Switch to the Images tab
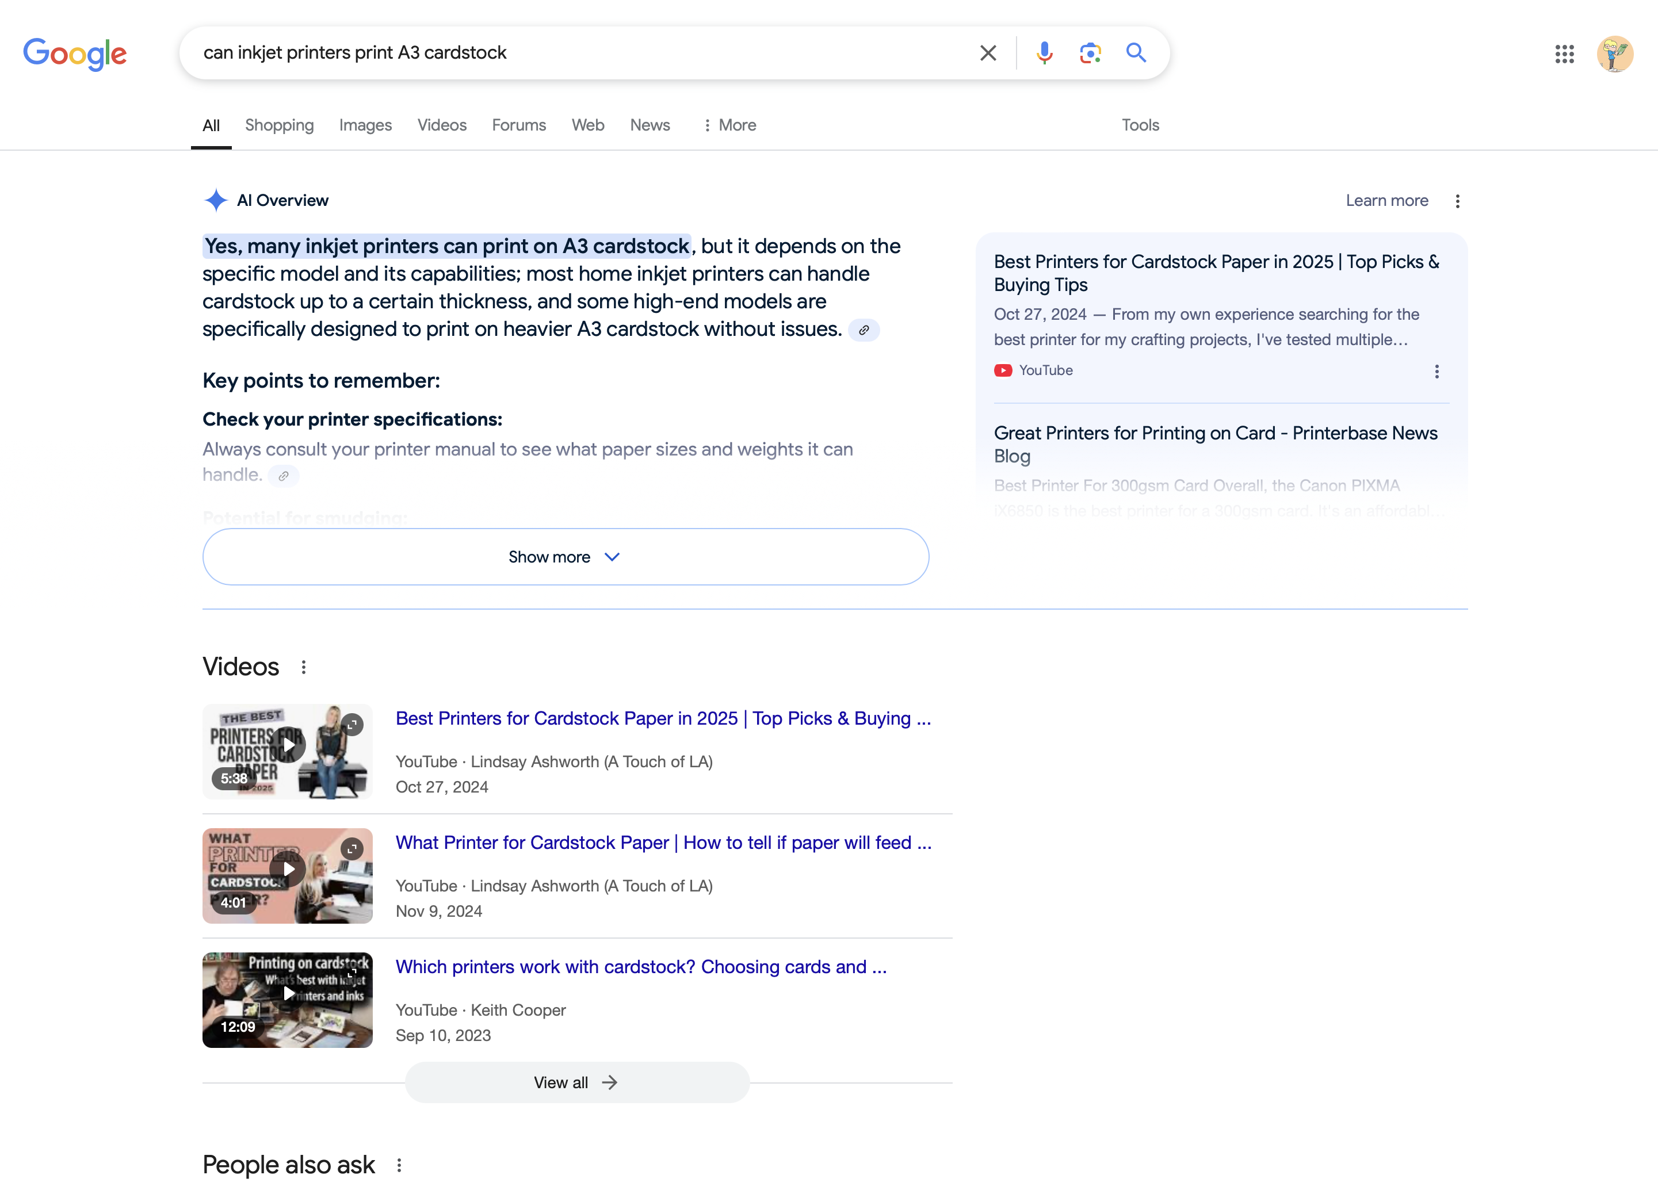This screenshot has height=1194, width=1658. pyautogui.click(x=365, y=125)
